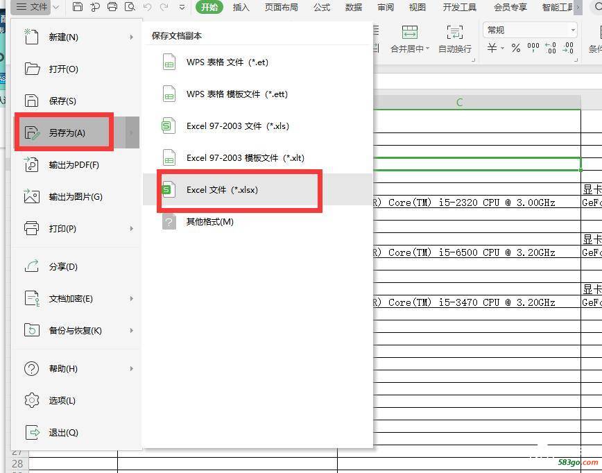
Task: Click the 新建 new document icon
Action: (31, 37)
